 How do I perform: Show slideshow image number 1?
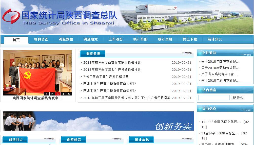click(x=47, y=94)
